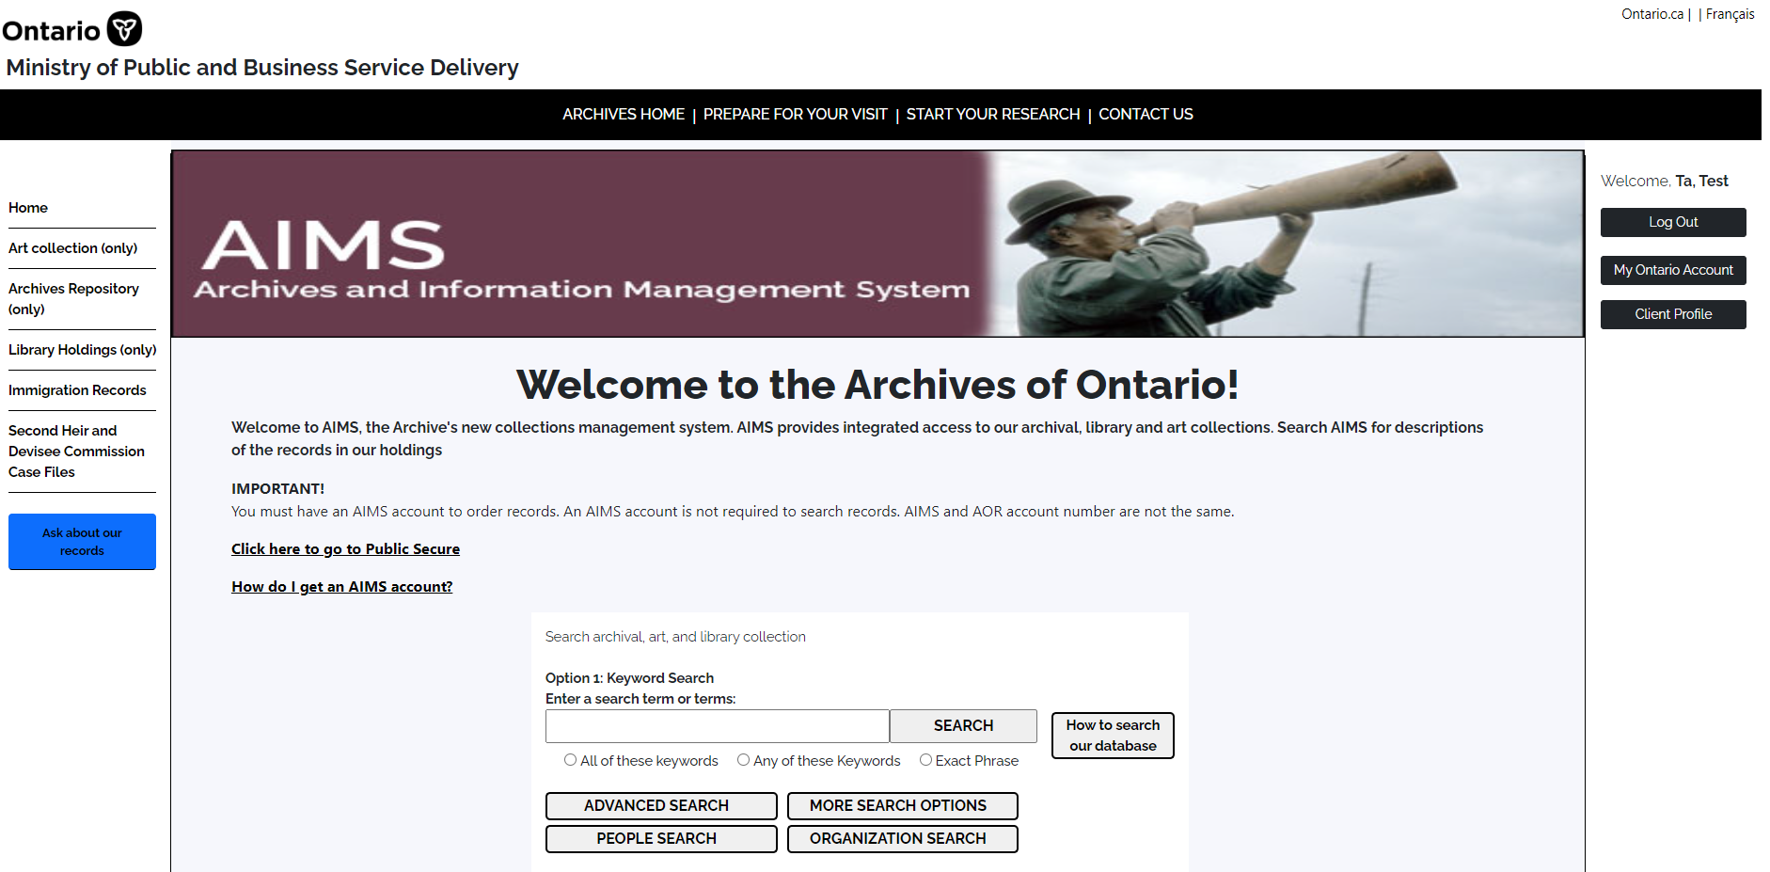Follow Click here to go to Public Secure link
1770x872 pixels.
(x=345, y=549)
